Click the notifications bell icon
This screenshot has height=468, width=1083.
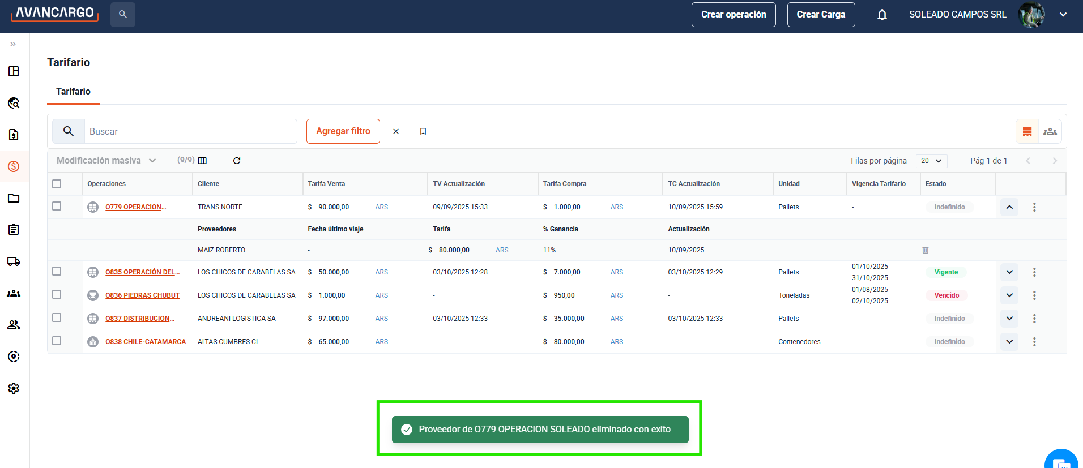(x=882, y=15)
